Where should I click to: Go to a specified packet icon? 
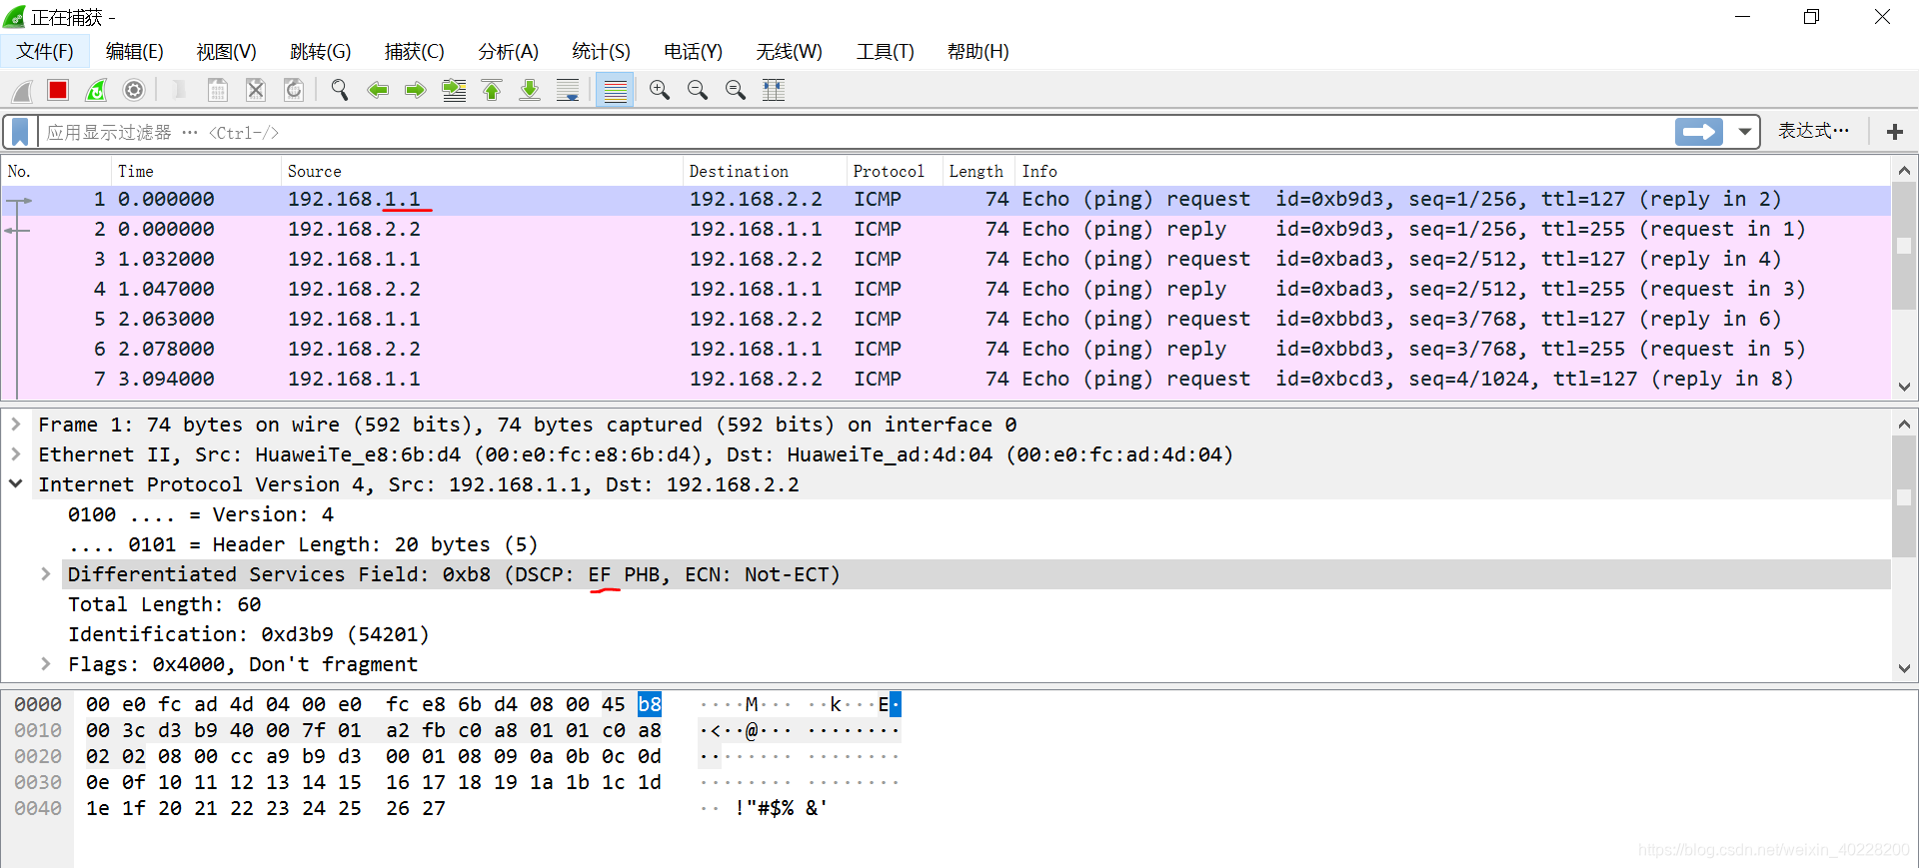(x=454, y=91)
